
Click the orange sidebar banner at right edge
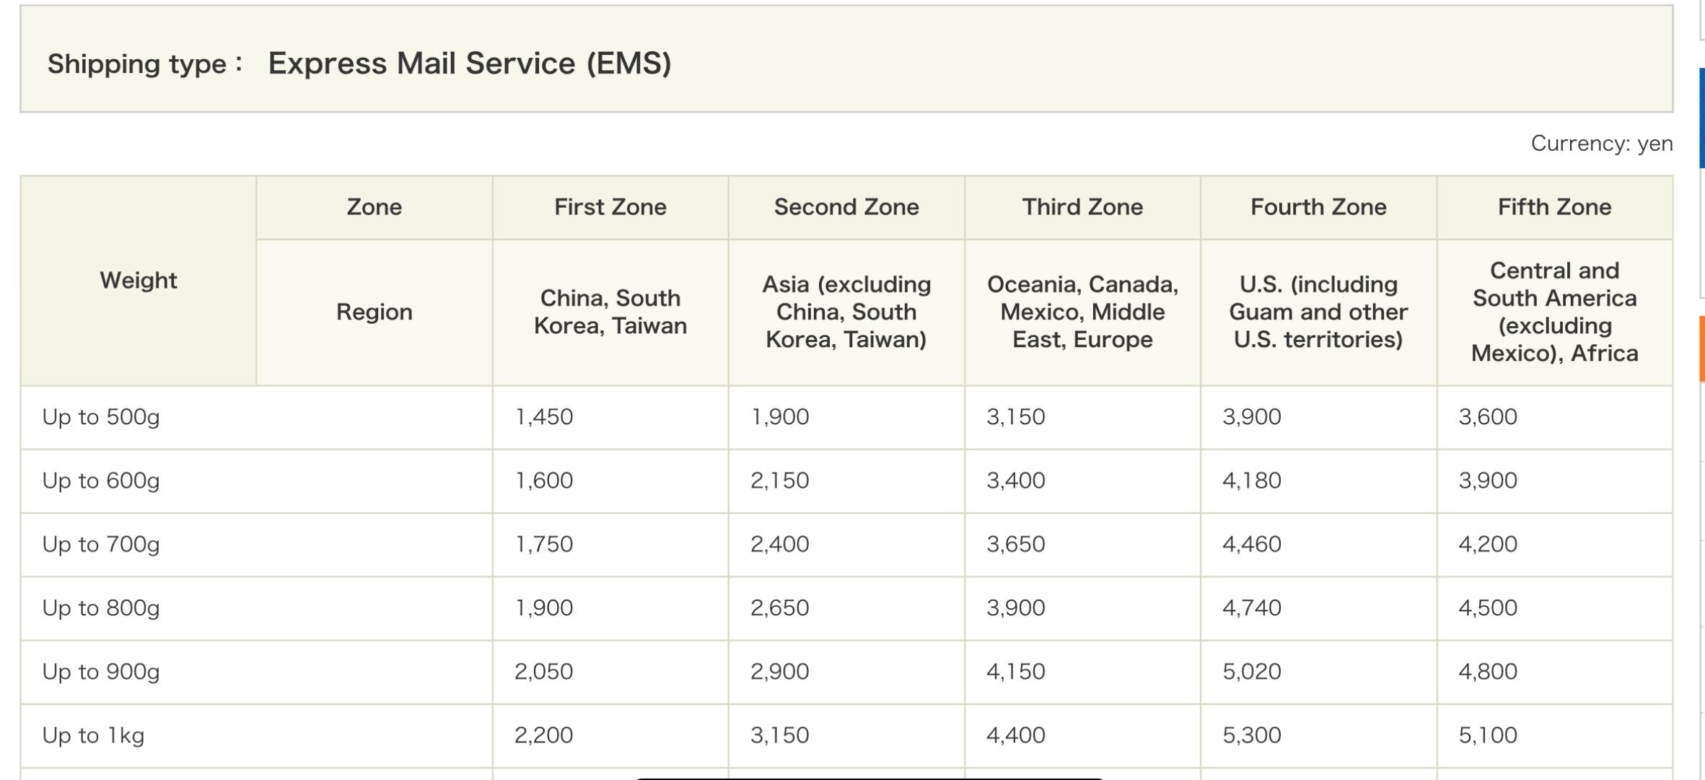[x=1701, y=349]
